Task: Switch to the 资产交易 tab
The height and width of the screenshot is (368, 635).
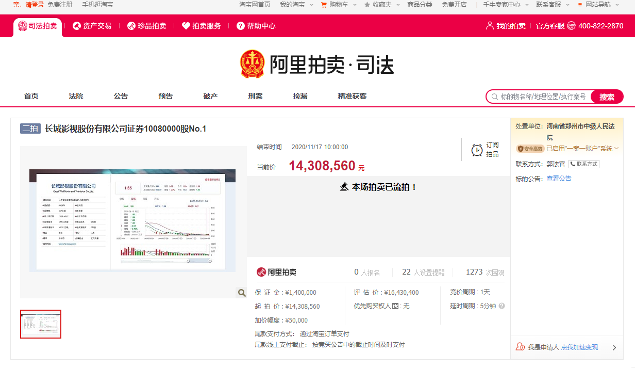Action: [92, 26]
